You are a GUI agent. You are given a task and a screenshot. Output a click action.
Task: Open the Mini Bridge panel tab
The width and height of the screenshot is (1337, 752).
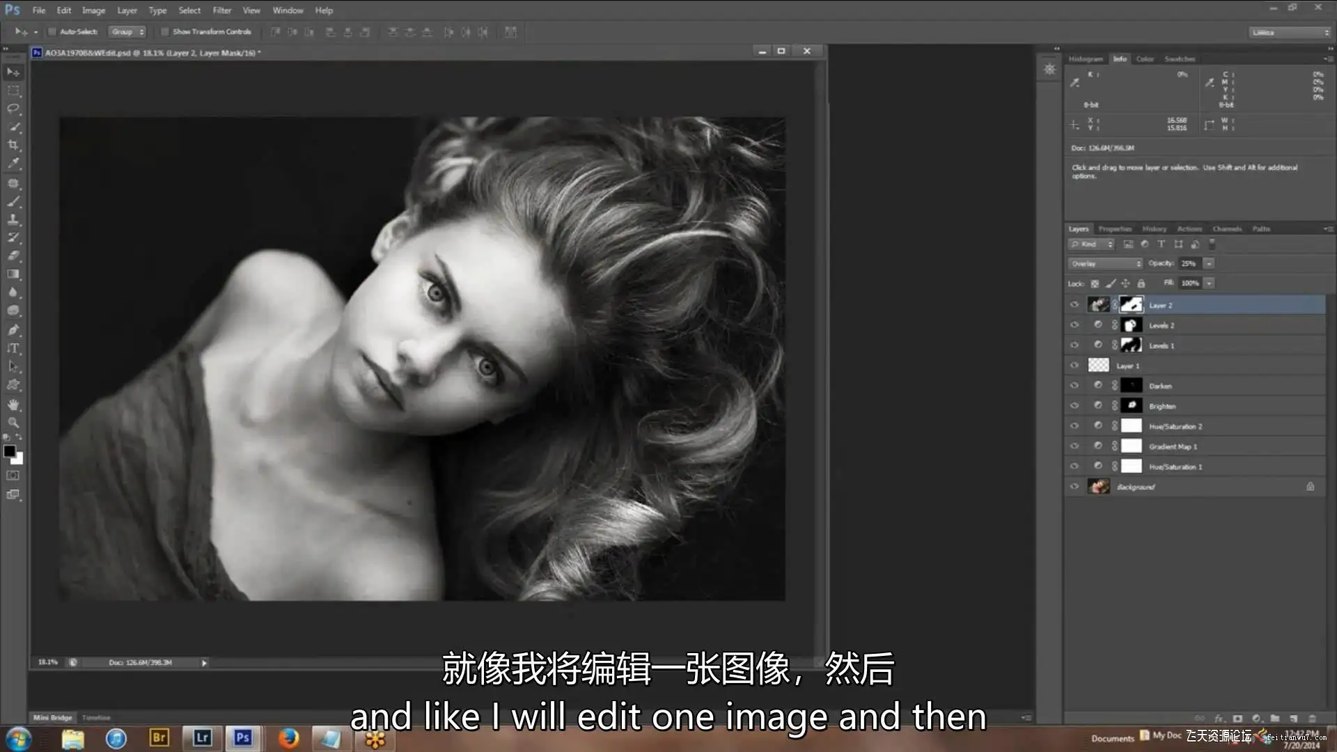click(x=52, y=718)
